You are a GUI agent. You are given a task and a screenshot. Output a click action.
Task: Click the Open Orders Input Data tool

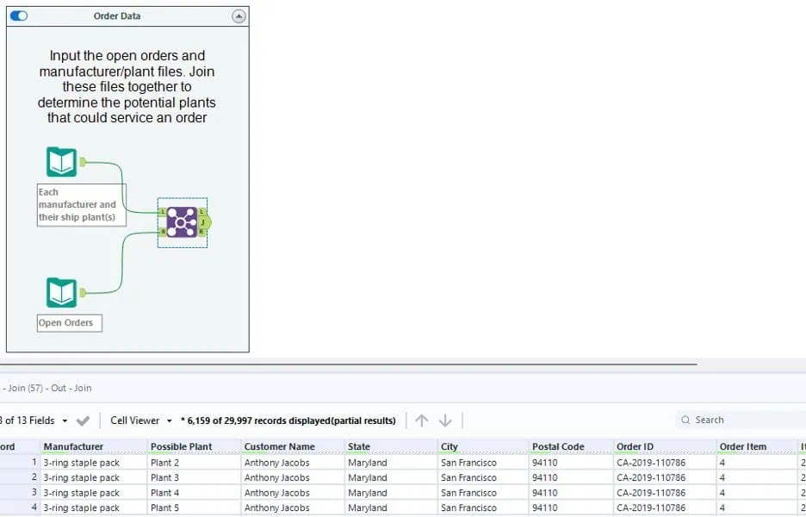(61, 293)
